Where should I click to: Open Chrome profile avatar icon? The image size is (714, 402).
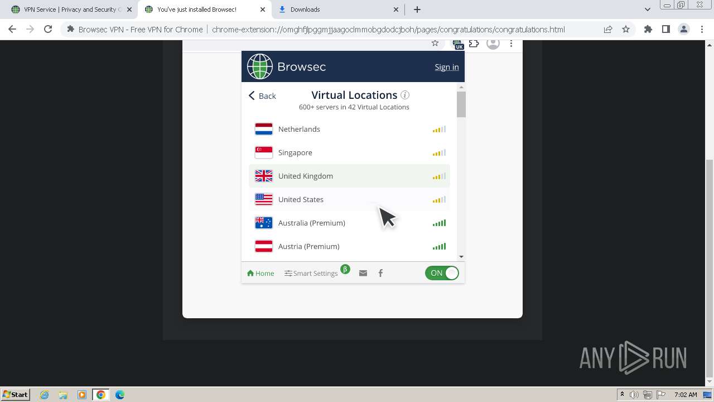[684, 30]
